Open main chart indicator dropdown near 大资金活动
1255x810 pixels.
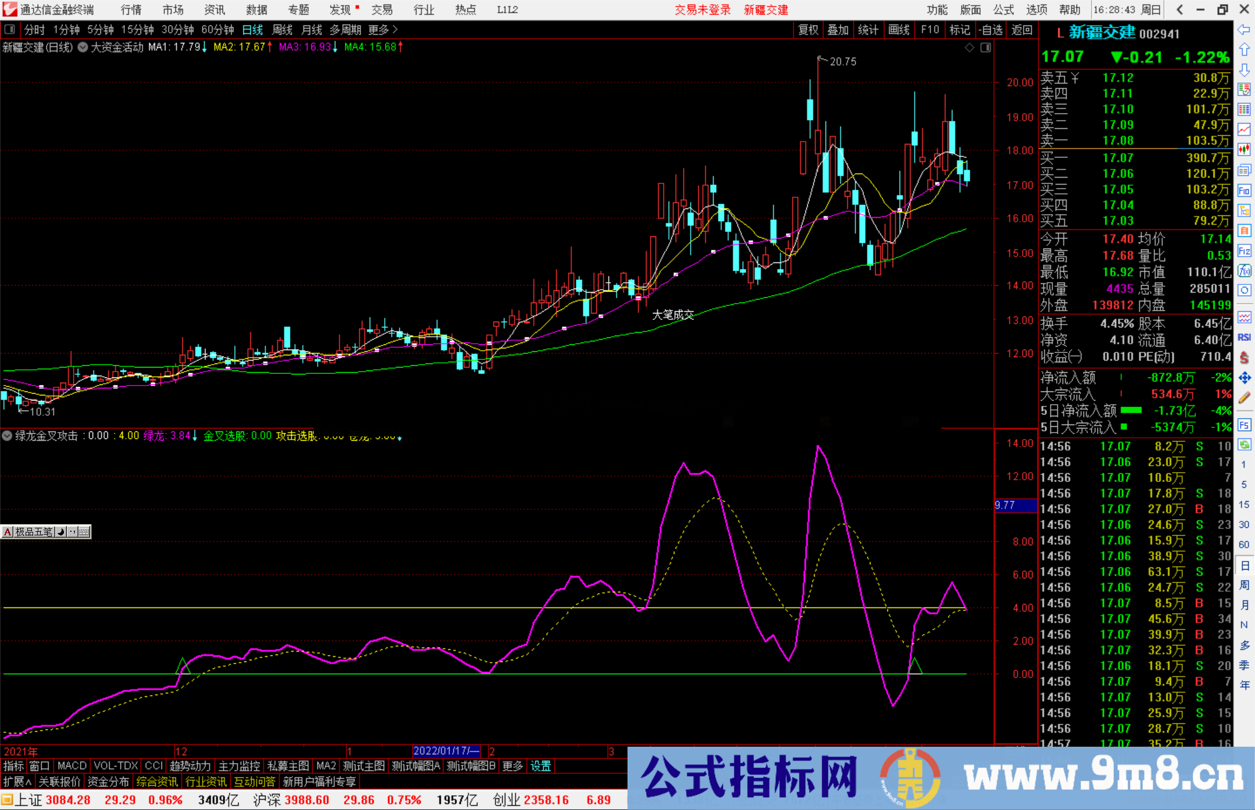[x=83, y=48]
